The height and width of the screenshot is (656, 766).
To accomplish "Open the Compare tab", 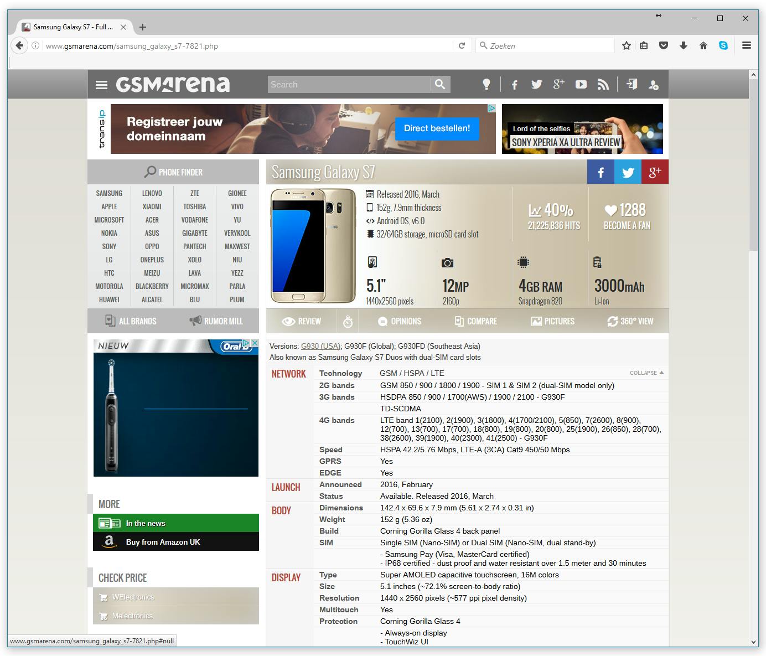I will (476, 321).
